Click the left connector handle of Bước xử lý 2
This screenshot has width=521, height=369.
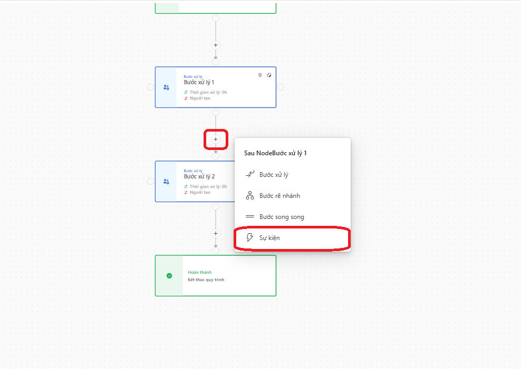pos(150,181)
